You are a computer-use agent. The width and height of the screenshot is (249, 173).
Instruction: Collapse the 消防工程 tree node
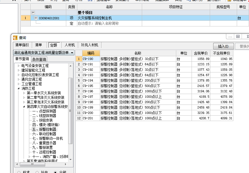[18, 88]
